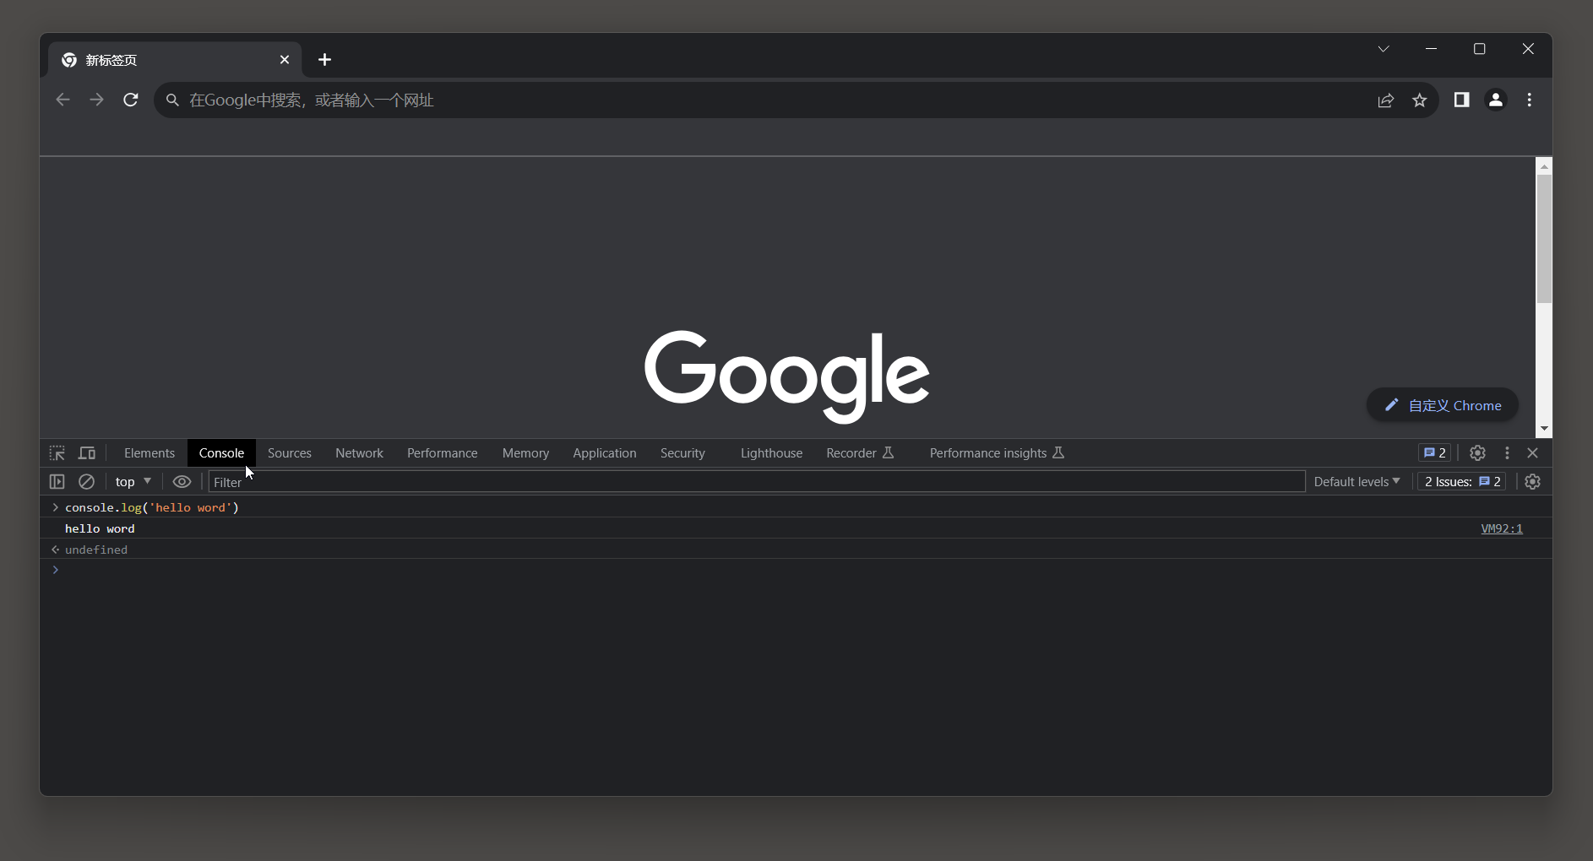Image resolution: width=1593 pixels, height=861 pixels.
Task: Click the page scrollbar up arrow
Action: (1544, 166)
